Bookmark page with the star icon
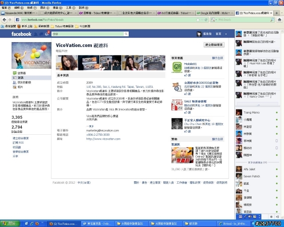 pyautogui.click(x=198, y=20)
